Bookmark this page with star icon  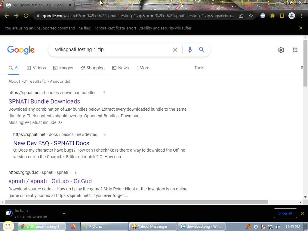251,16
